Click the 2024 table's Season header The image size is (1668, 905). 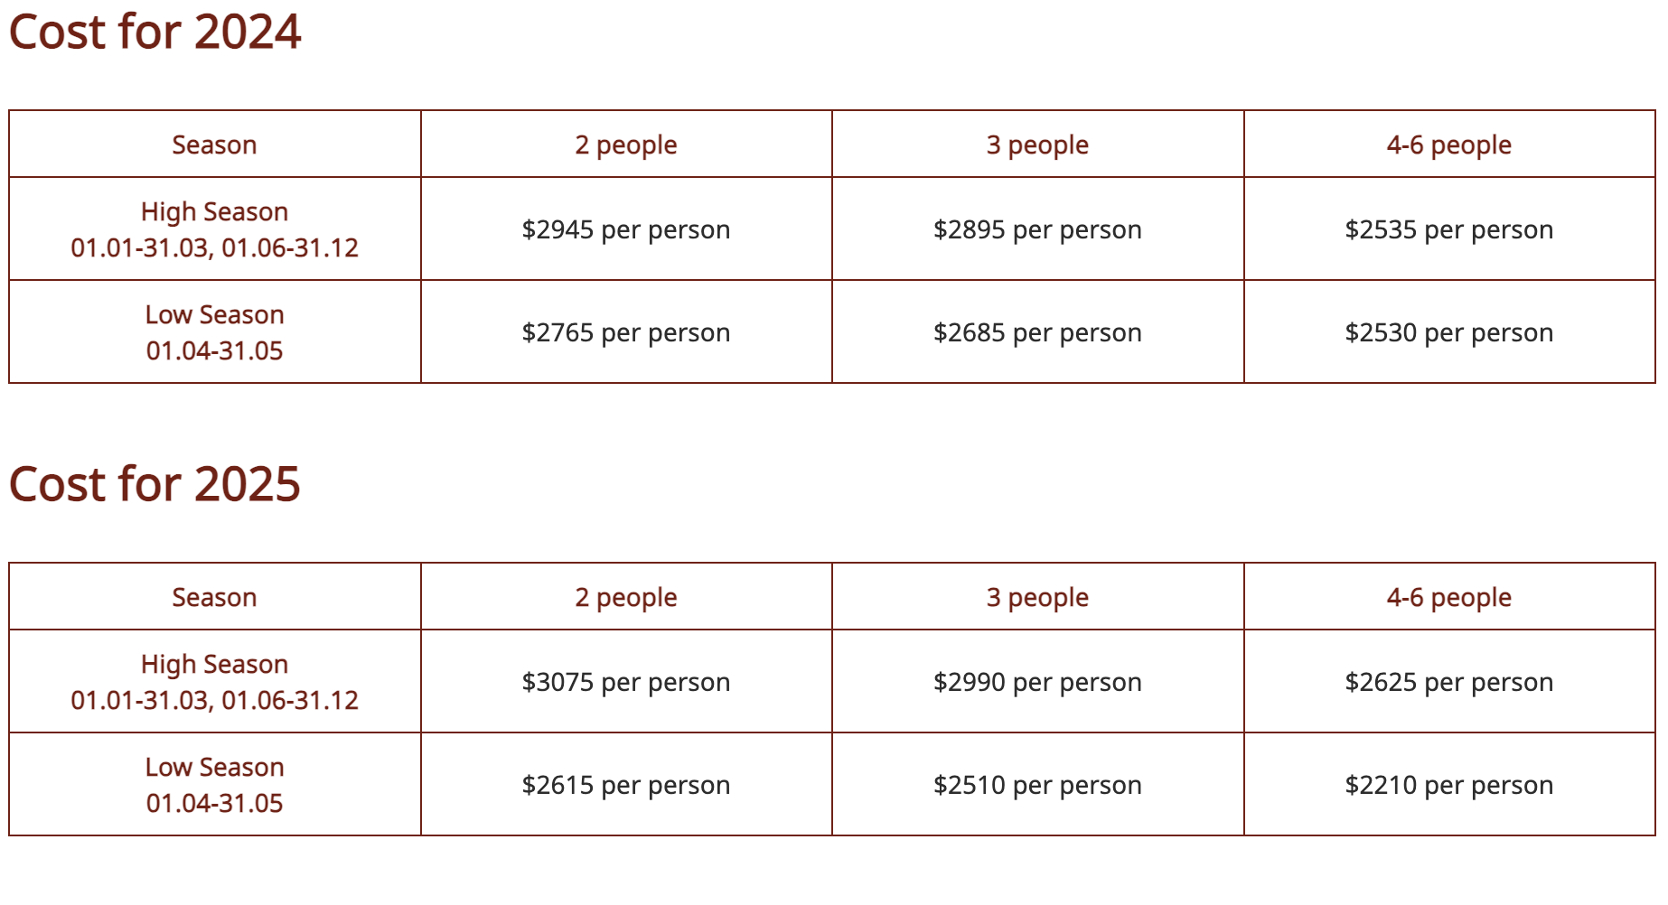click(214, 145)
